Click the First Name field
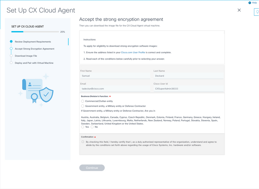 pos(115,76)
